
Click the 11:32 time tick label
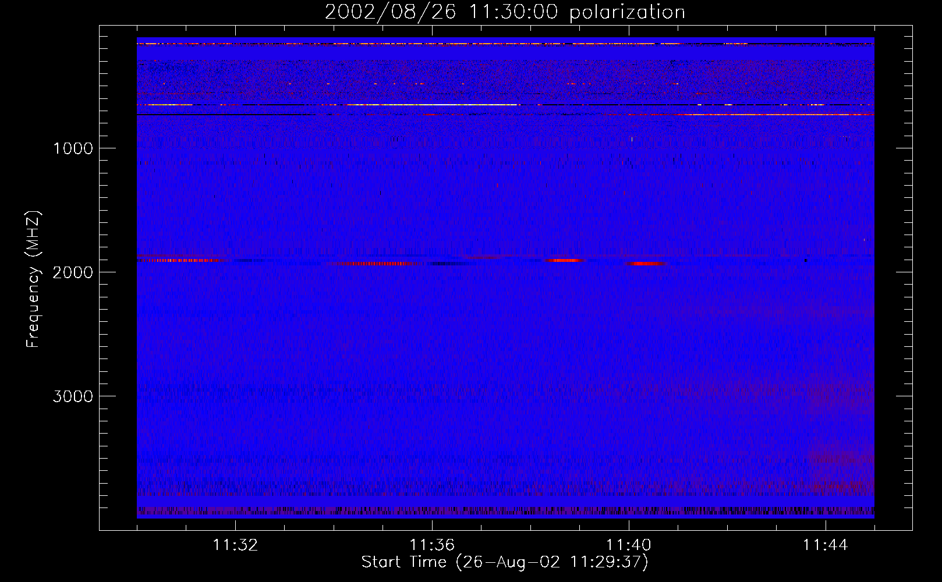click(x=235, y=545)
